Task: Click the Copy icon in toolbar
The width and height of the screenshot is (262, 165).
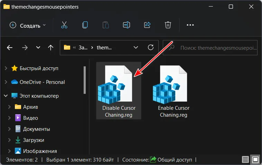Action: [x=85, y=25]
